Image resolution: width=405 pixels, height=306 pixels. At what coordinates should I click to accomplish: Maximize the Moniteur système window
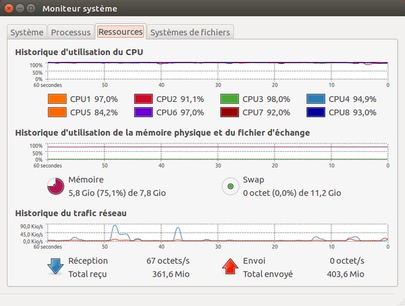coord(31,8)
